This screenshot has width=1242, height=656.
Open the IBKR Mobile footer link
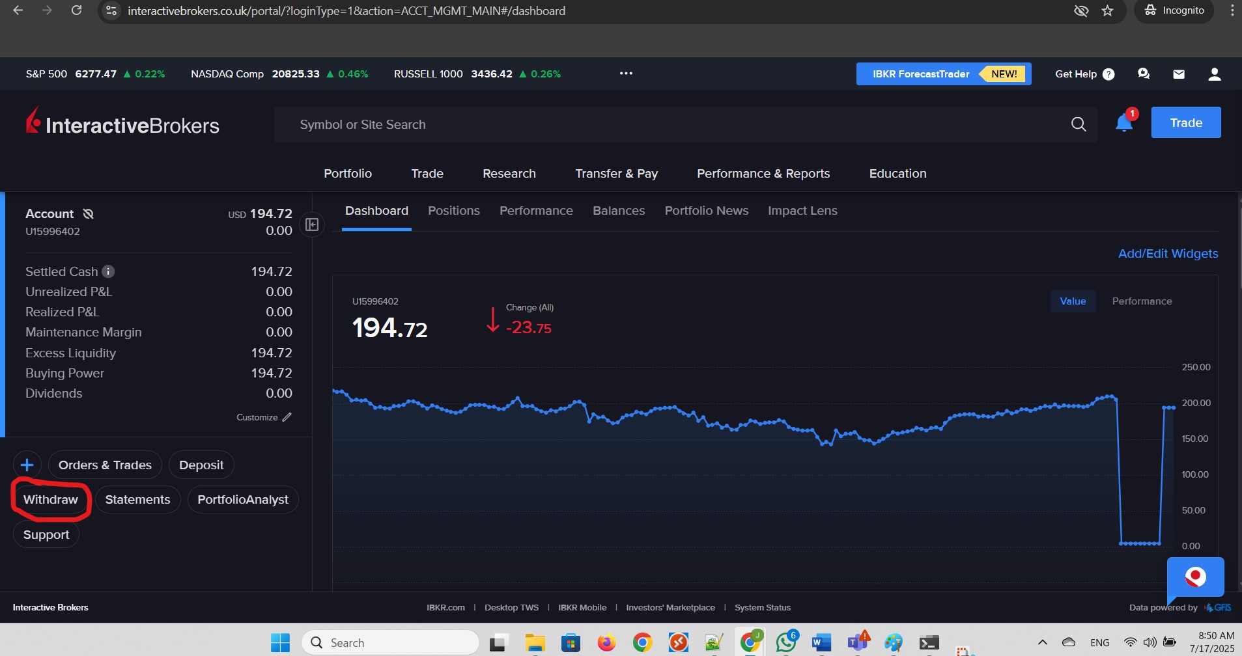(x=582, y=608)
